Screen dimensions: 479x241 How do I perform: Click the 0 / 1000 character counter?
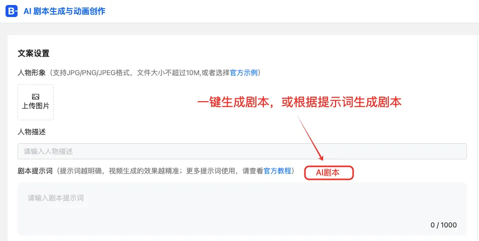pos(443,225)
